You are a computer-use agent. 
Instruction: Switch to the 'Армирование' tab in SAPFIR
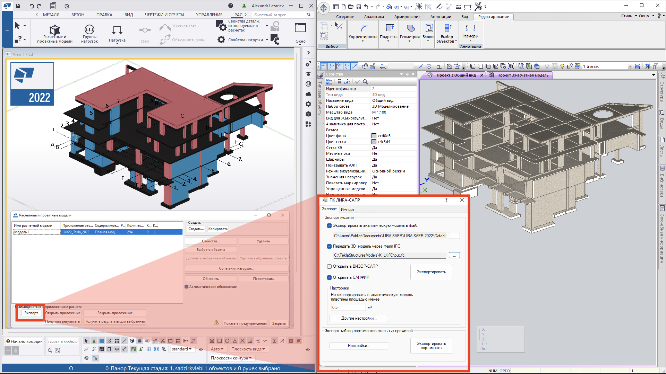[x=407, y=17]
